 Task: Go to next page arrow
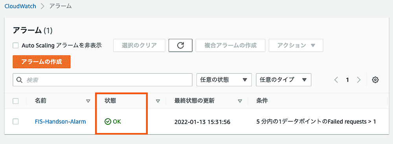coord(359,80)
